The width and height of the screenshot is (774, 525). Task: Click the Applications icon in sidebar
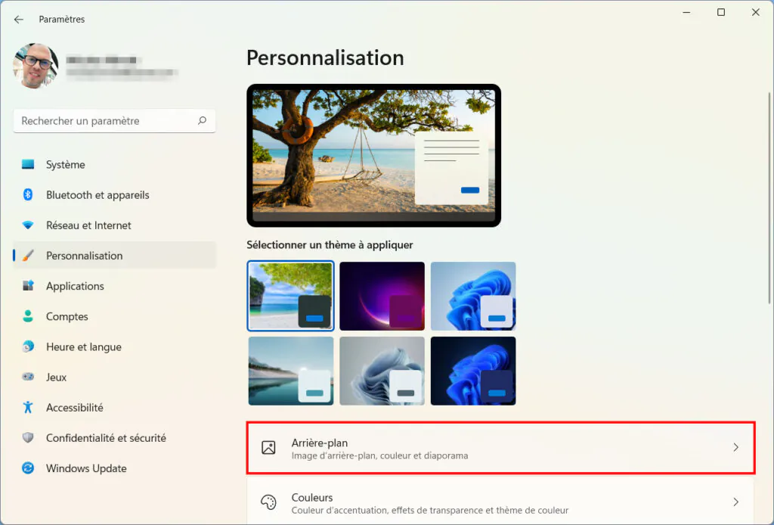[x=28, y=285]
